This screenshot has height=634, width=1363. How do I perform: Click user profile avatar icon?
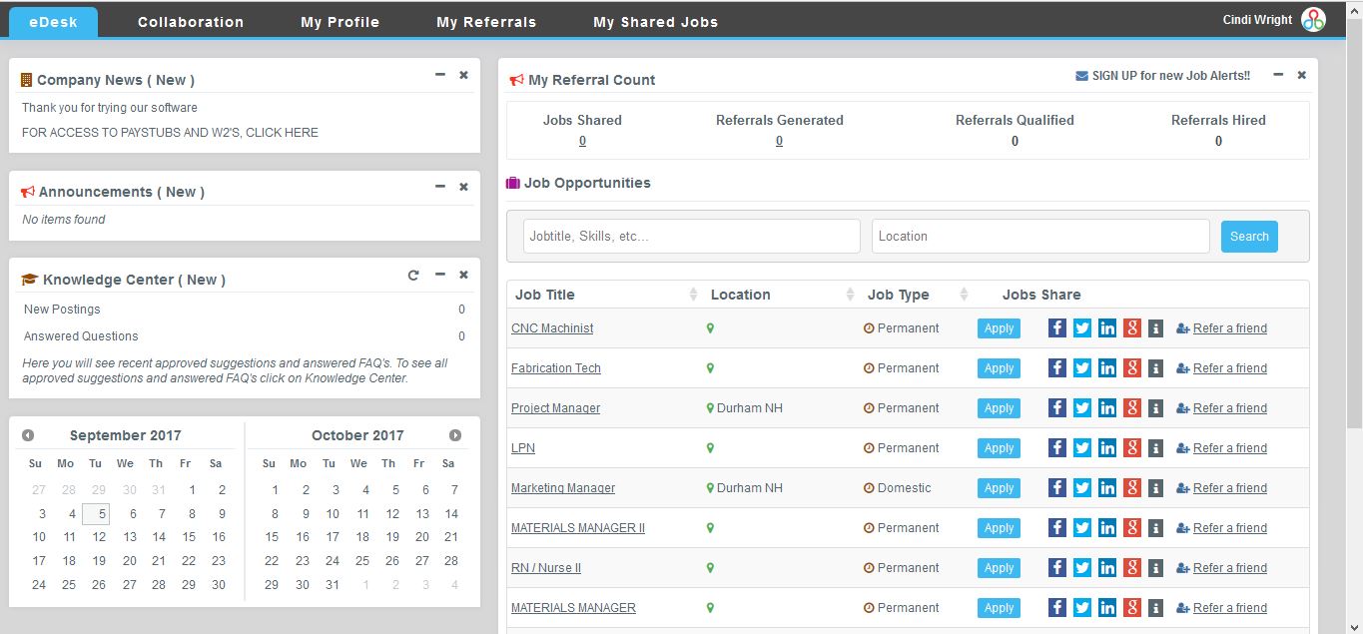tap(1313, 20)
